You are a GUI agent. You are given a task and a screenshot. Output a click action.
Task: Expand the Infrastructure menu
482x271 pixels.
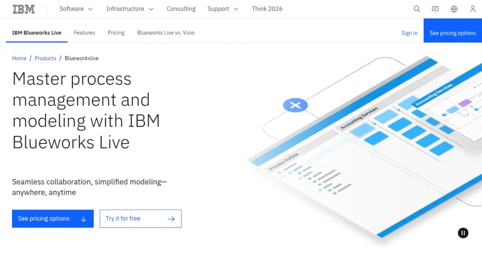point(130,9)
